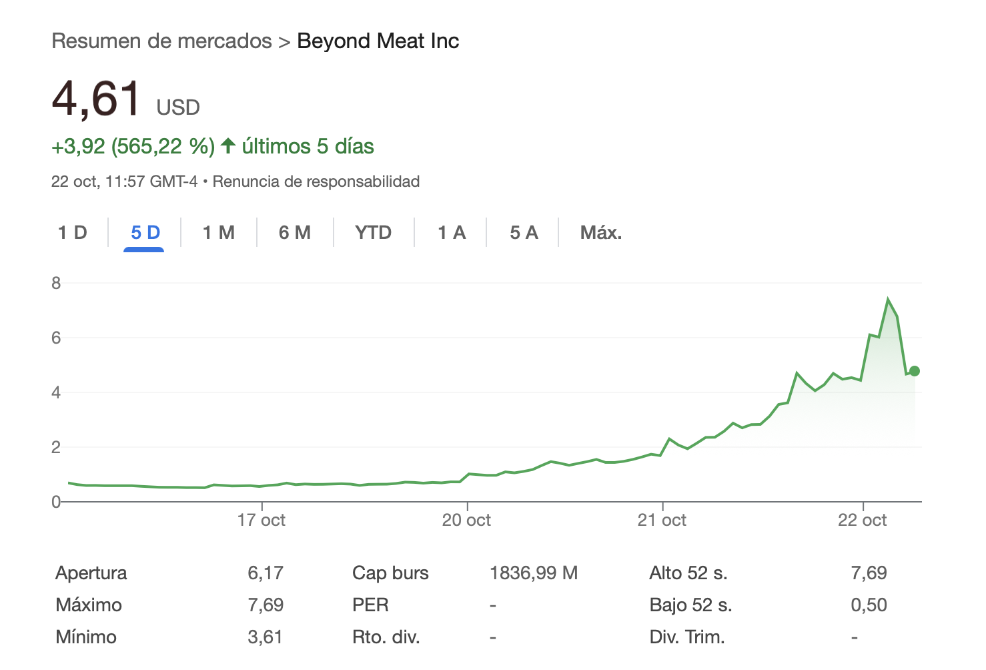Open the 6 M chart range
This screenshot has width=986, height=670.
point(295,233)
